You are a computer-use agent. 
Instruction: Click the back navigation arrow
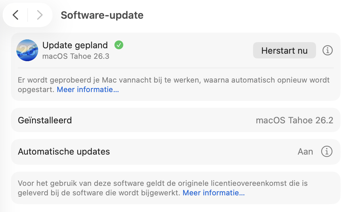click(15, 15)
